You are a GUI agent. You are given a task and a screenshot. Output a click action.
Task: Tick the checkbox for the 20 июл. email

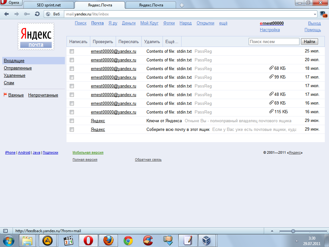72,60
